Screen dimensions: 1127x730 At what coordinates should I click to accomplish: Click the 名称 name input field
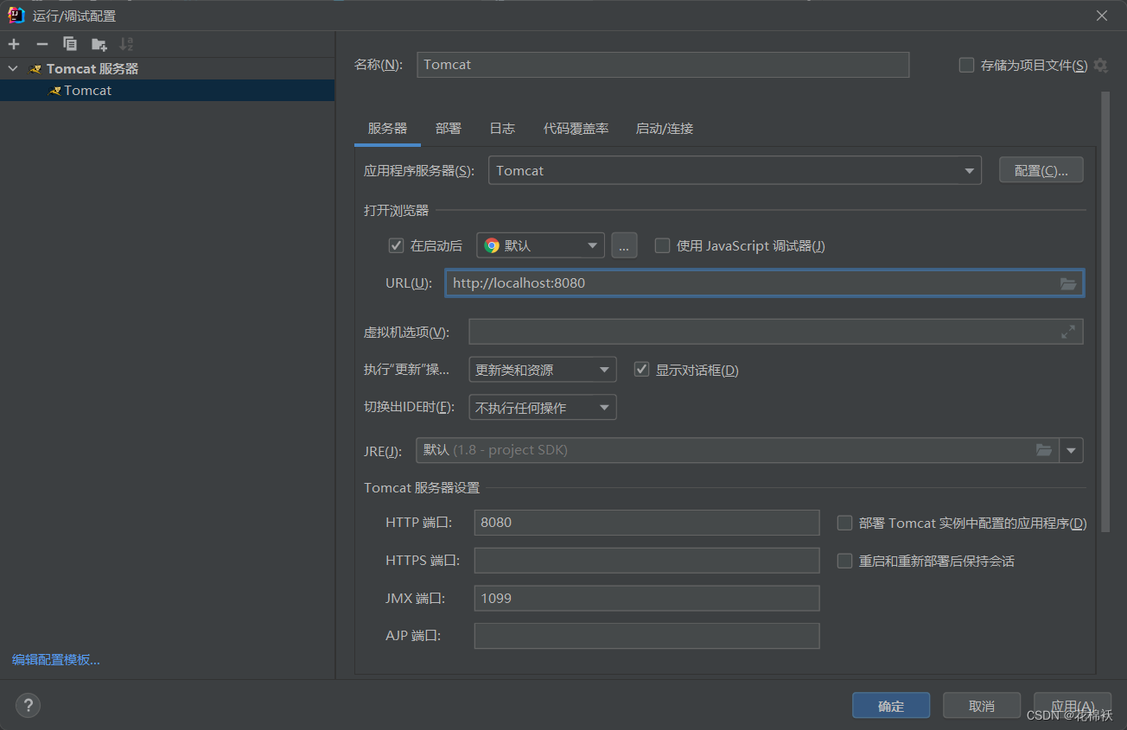(x=663, y=65)
